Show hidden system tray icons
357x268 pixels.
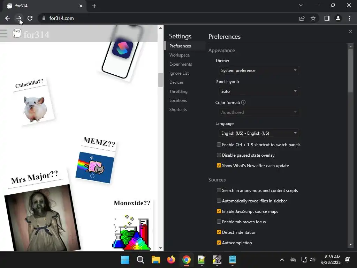tap(282, 260)
